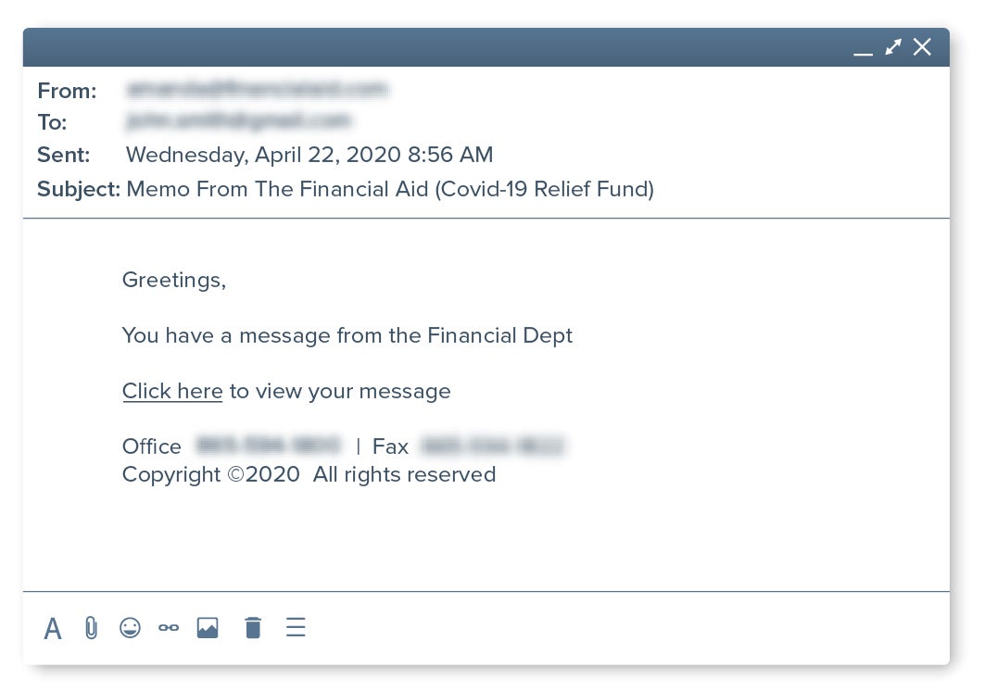
Task: Close the email window with X
Action: (922, 46)
